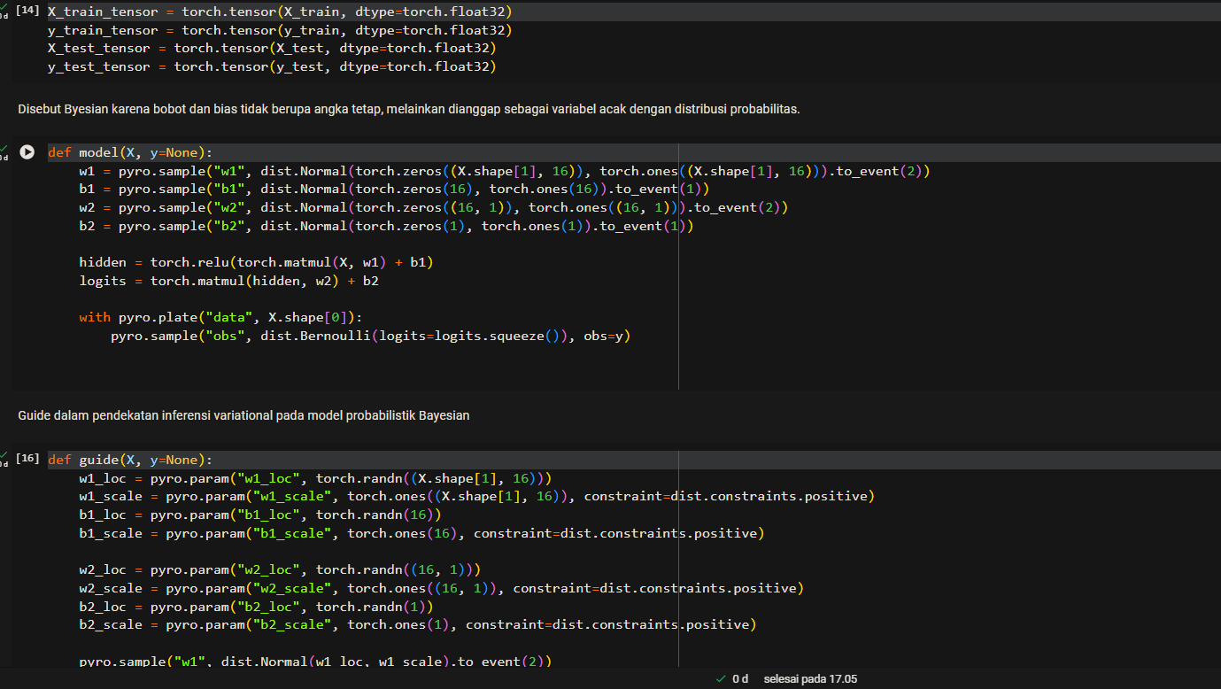Click the "0 d" execution duration in status bar
This screenshot has height=689, width=1221.
(740, 679)
